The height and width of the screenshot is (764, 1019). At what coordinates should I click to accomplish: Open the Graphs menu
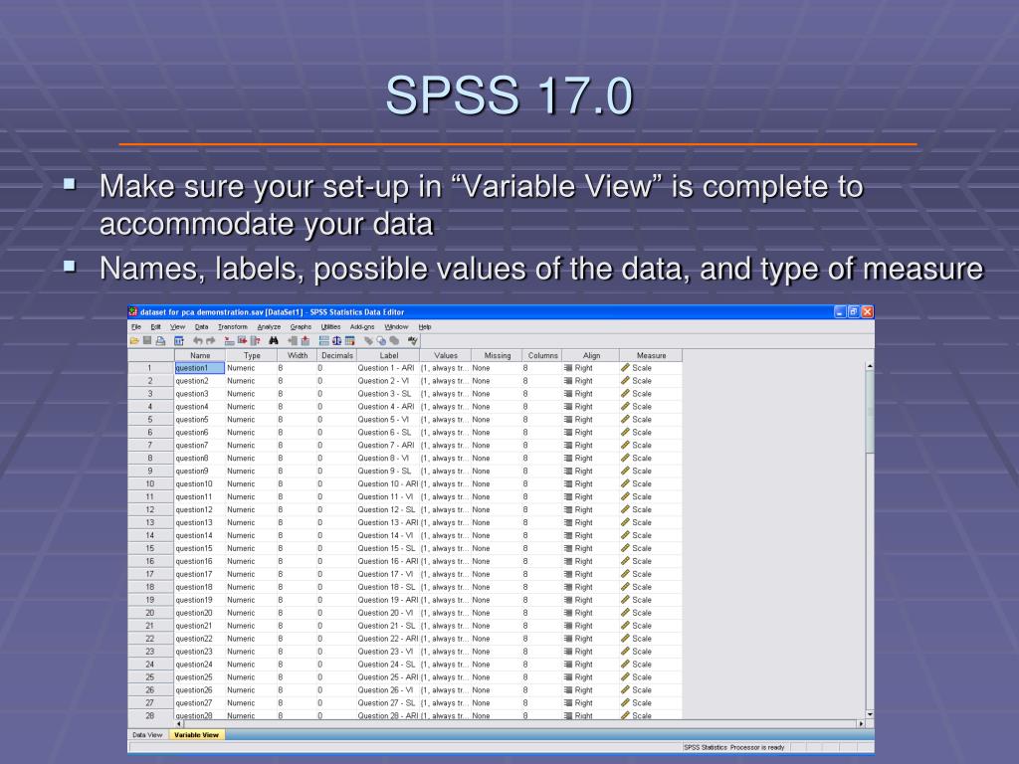301,326
